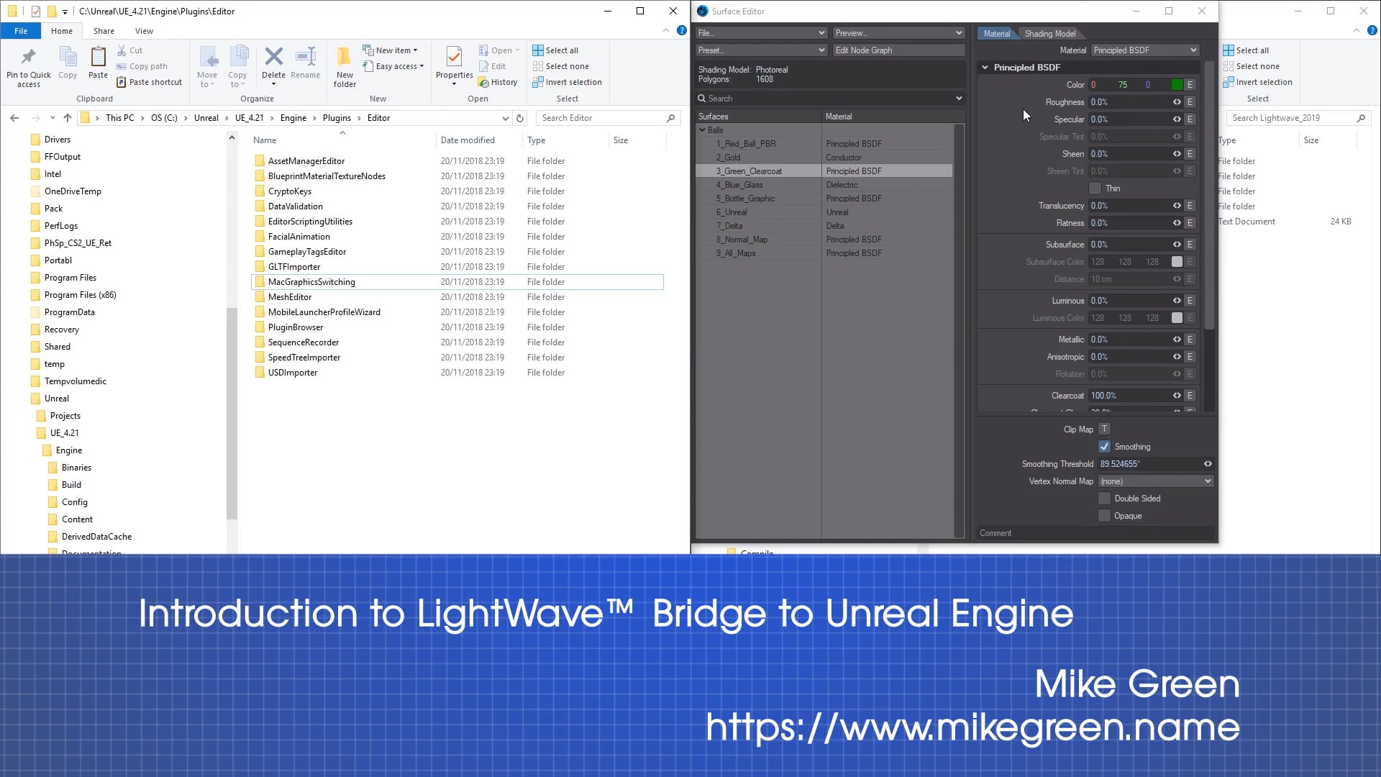Click texture arrows icon for Clearcoat

click(x=1177, y=396)
